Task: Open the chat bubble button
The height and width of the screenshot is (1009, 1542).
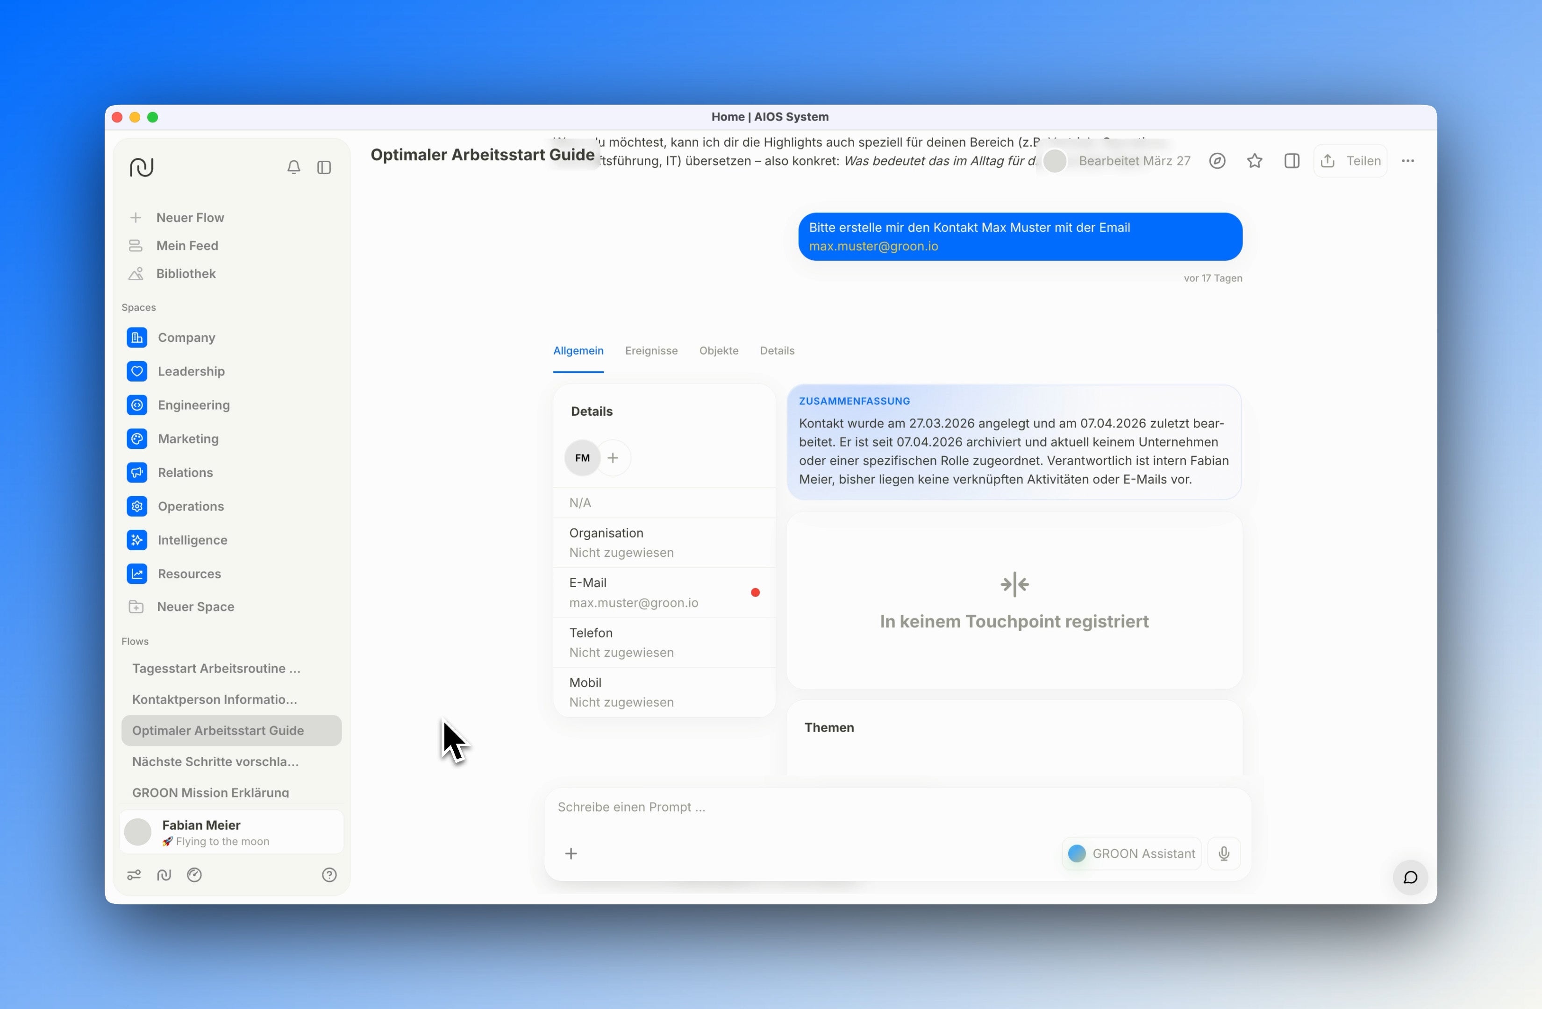Action: (1411, 878)
